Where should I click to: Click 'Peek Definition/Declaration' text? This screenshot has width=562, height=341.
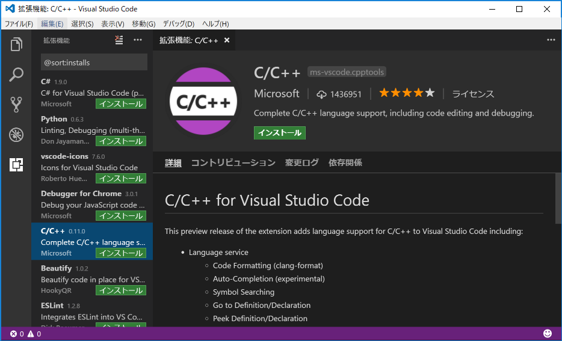[x=260, y=318]
